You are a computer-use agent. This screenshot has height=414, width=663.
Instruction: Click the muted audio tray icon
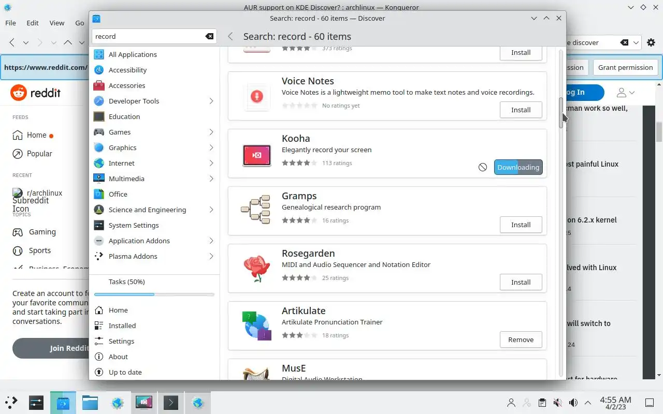tap(557, 403)
